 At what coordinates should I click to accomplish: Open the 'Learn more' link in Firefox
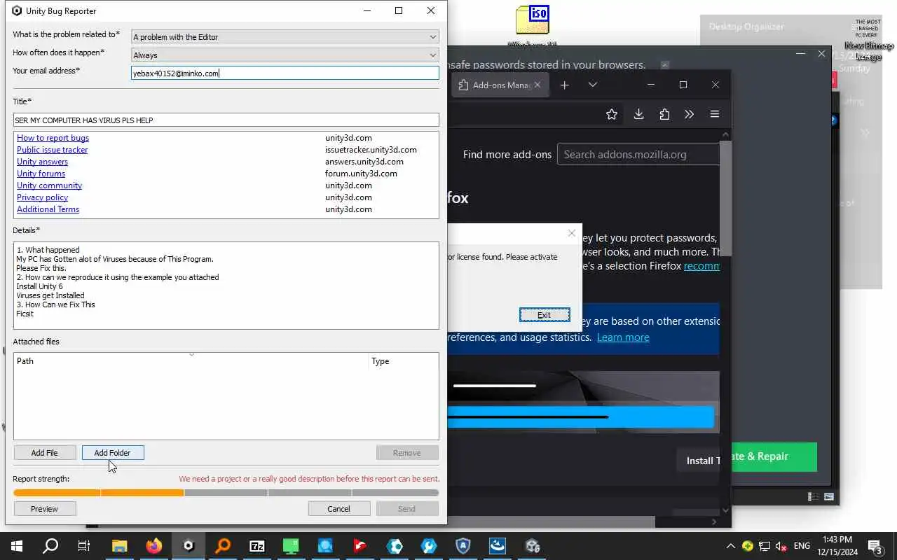click(623, 337)
